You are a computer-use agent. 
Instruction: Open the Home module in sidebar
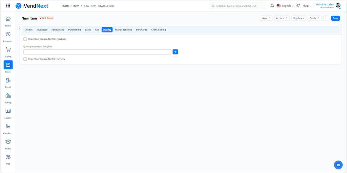(x=8, y=19)
